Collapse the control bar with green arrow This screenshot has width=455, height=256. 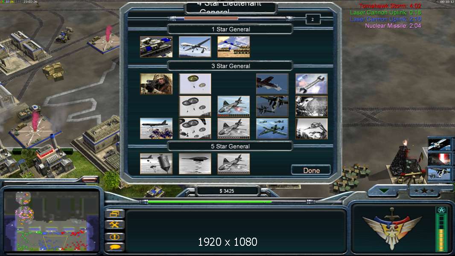pyautogui.click(x=384, y=191)
